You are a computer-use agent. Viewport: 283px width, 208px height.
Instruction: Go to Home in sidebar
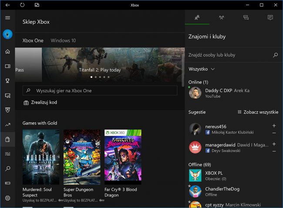click(7, 52)
